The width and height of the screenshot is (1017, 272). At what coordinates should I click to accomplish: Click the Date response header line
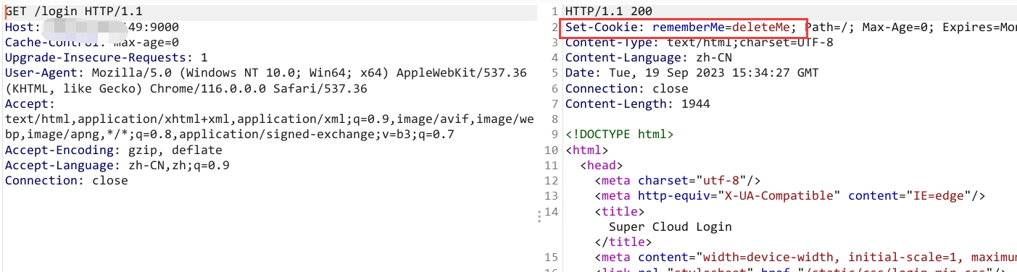tap(692, 73)
